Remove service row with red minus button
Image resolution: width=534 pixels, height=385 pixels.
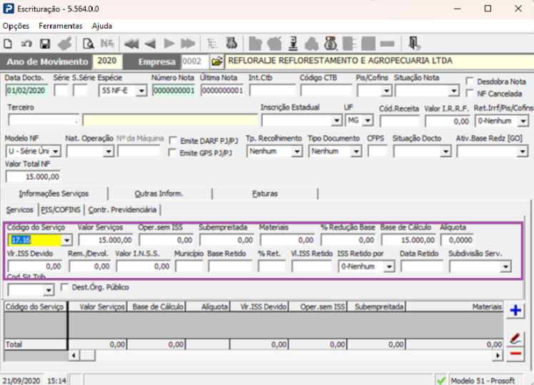click(515, 354)
